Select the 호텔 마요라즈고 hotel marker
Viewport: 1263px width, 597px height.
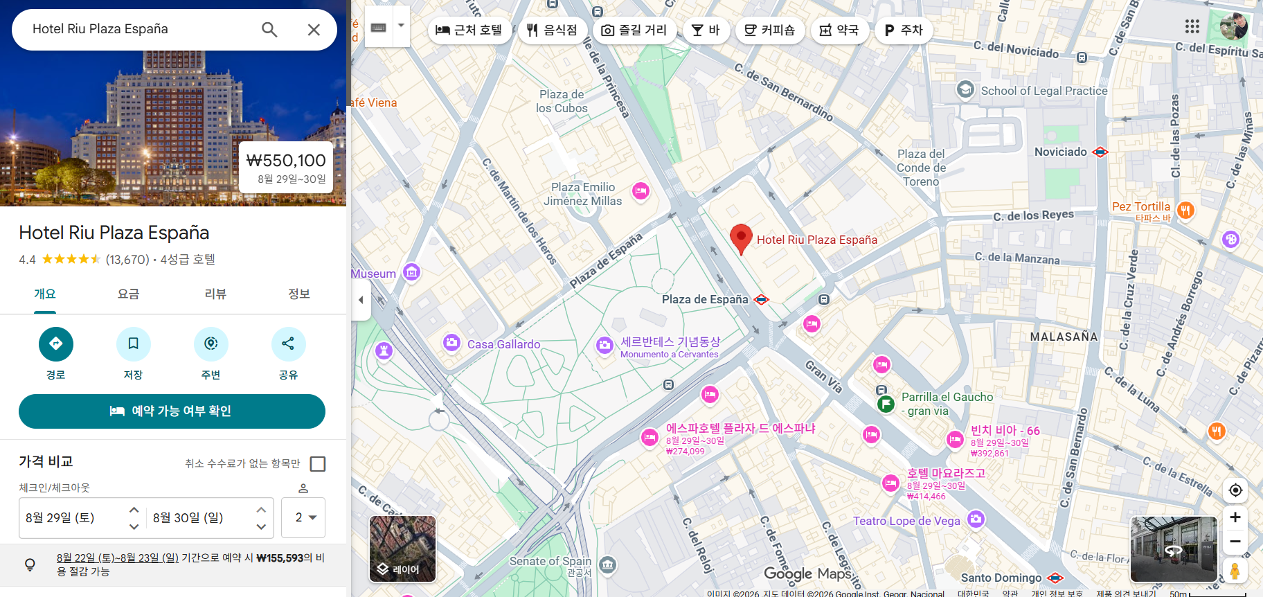click(x=890, y=483)
